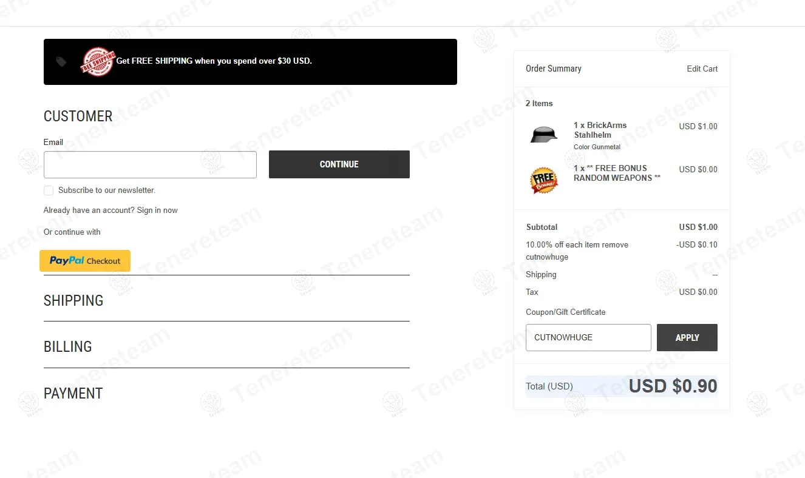The height and width of the screenshot is (478, 805).
Task: Expand the Payment section
Action: coord(73,394)
